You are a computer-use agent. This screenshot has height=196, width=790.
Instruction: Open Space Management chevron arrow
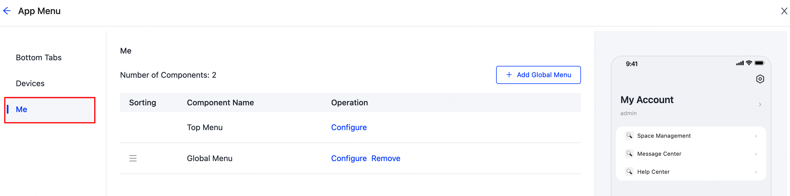tap(756, 136)
